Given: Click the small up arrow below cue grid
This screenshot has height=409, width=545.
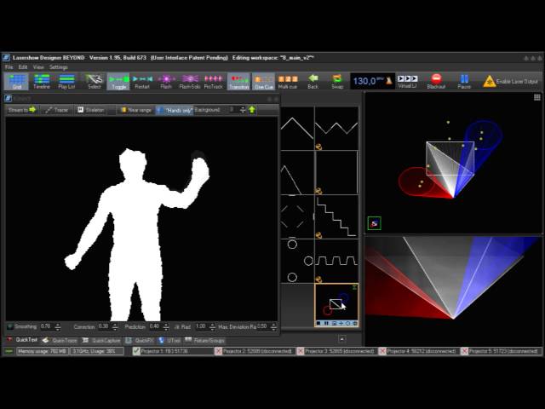Looking at the screenshot, I should click(x=342, y=339).
